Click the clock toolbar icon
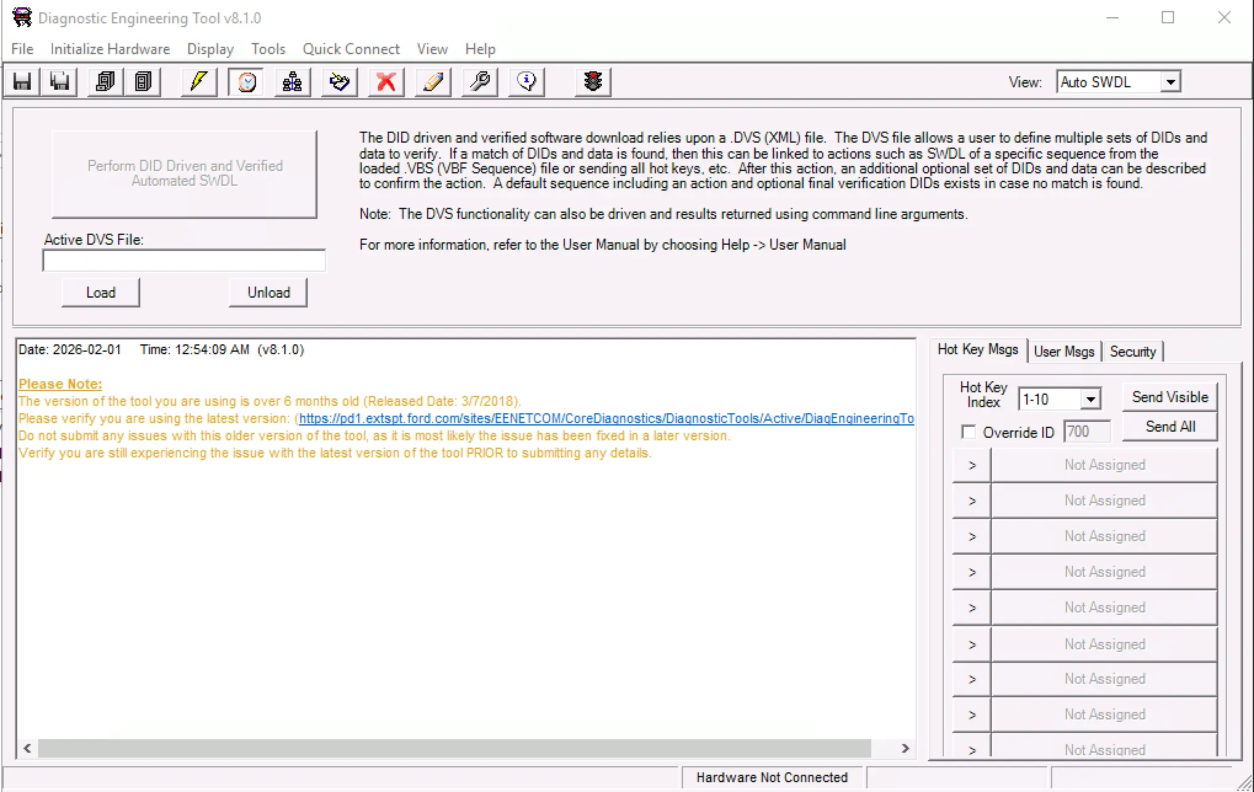Image resolution: width=1254 pixels, height=792 pixels. coord(246,82)
